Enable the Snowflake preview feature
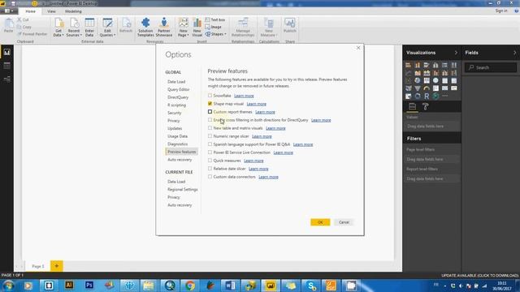This screenshot has height=292, width=520. point(210,96)
